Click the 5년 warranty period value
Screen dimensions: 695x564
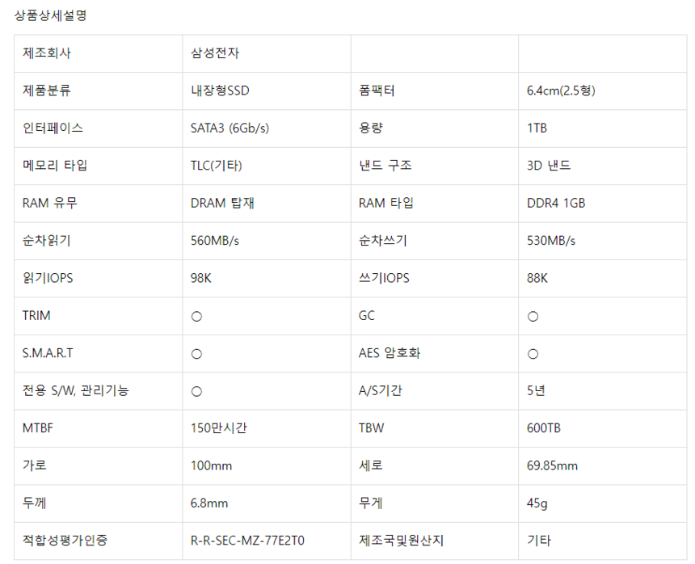[536, 391]
